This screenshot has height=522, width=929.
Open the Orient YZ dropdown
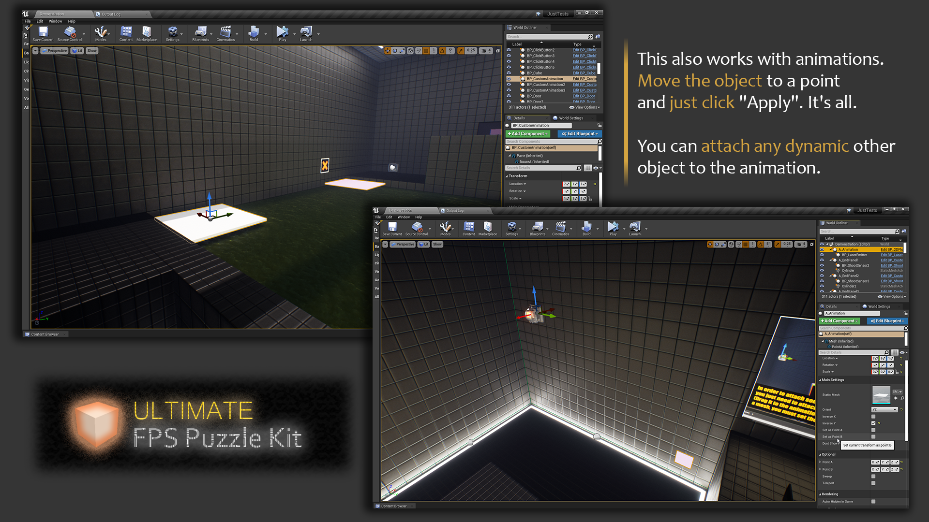884,409
